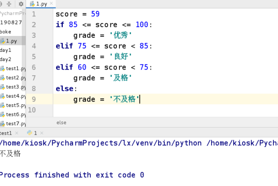Viewport: 278px width, 186px height.
Task: Click the test7.py Python file icon
Action: click(x=2, y=124)
